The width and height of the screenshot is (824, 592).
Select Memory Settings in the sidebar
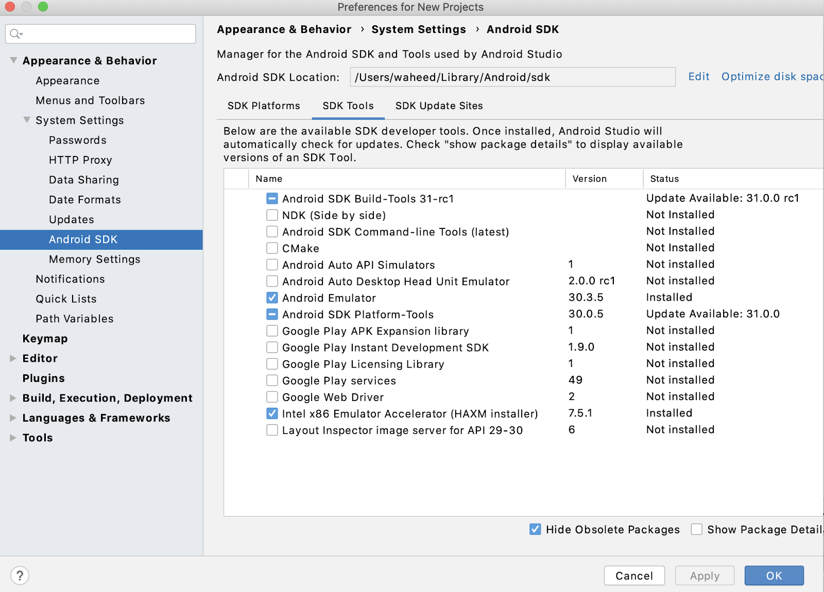tap(94, 259)
